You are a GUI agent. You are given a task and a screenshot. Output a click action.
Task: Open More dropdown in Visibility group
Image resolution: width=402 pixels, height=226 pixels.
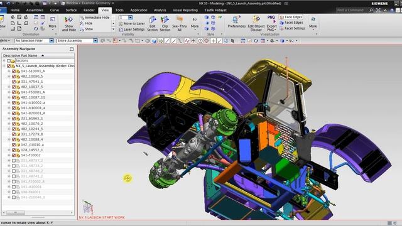click(195, 23)
